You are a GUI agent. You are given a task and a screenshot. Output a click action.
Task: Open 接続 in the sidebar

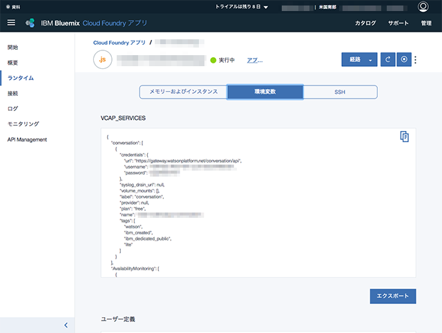(x=12, y=94)
